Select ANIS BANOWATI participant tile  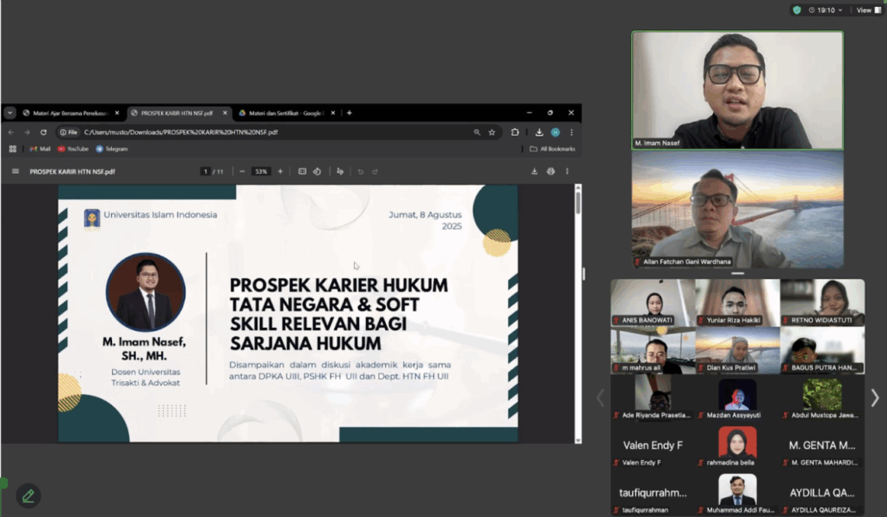(x=653, y=302)
